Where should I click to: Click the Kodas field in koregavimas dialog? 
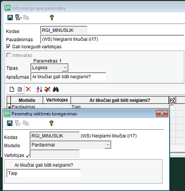pyautogui.click(x=55, y=136)
